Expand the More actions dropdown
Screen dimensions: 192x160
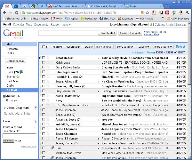pyautogui.click(x=163, y=47)
